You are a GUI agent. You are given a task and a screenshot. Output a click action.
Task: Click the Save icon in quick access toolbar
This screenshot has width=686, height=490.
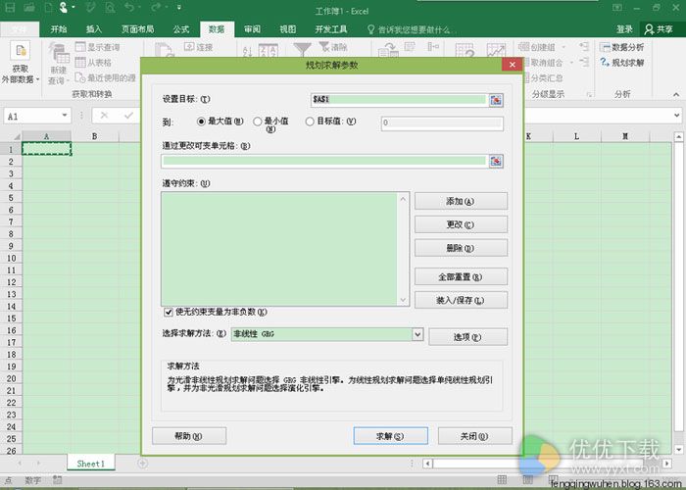[10, 7]
